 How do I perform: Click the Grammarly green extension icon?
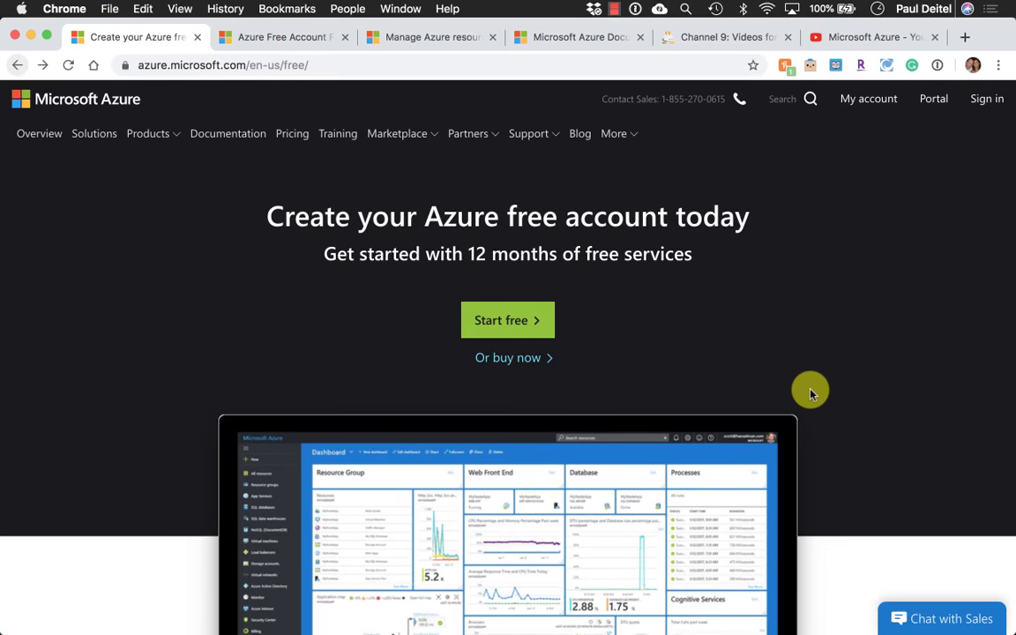pos(912,64)
